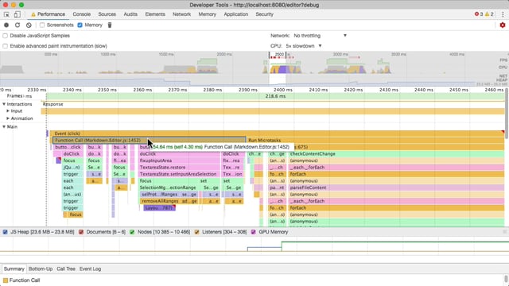Open the Security tab
509x286 pixels.
tap(264, 14)
